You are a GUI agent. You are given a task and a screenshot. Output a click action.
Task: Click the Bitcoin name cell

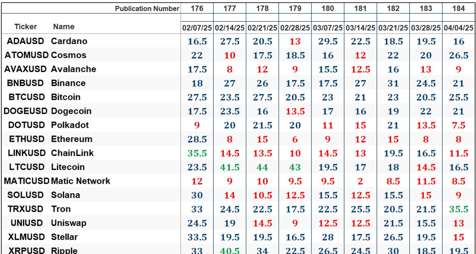(x=66, y=97)
